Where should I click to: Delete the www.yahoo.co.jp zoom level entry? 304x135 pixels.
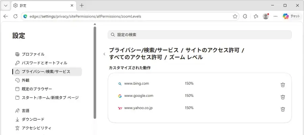(283, 109)
